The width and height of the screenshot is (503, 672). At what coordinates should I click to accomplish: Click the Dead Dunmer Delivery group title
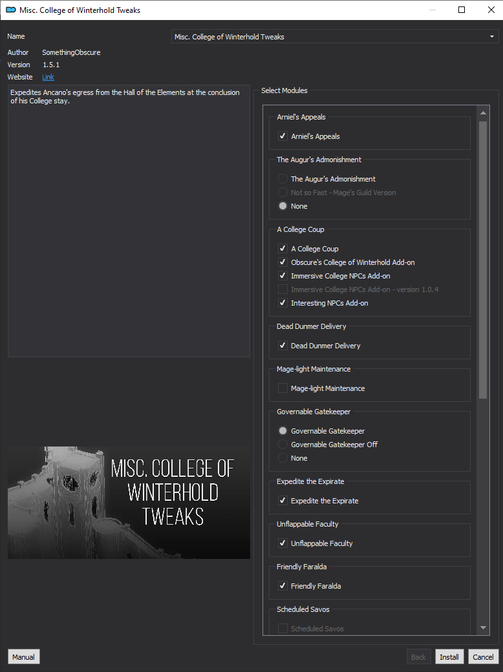coord(312,326)
